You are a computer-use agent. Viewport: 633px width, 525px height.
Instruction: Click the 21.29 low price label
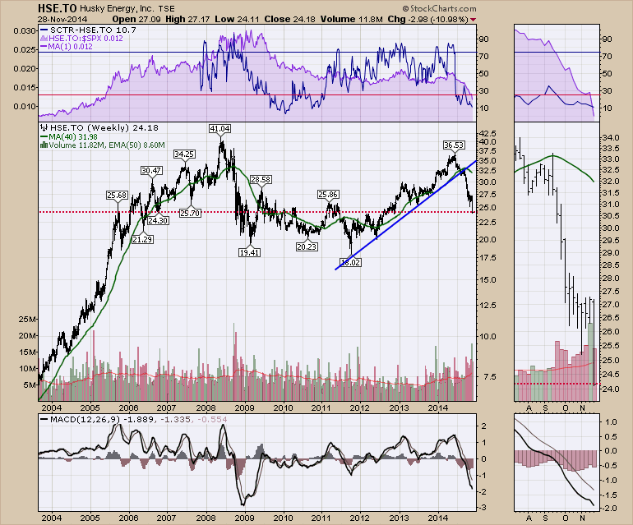[142, 239]
